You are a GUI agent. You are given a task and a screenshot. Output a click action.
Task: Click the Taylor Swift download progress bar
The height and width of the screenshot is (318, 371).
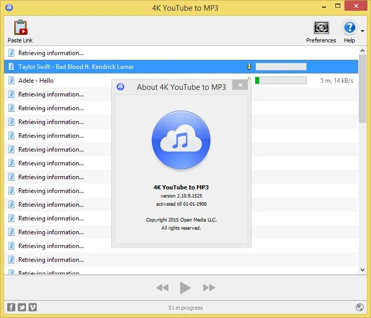click(281, 67)
